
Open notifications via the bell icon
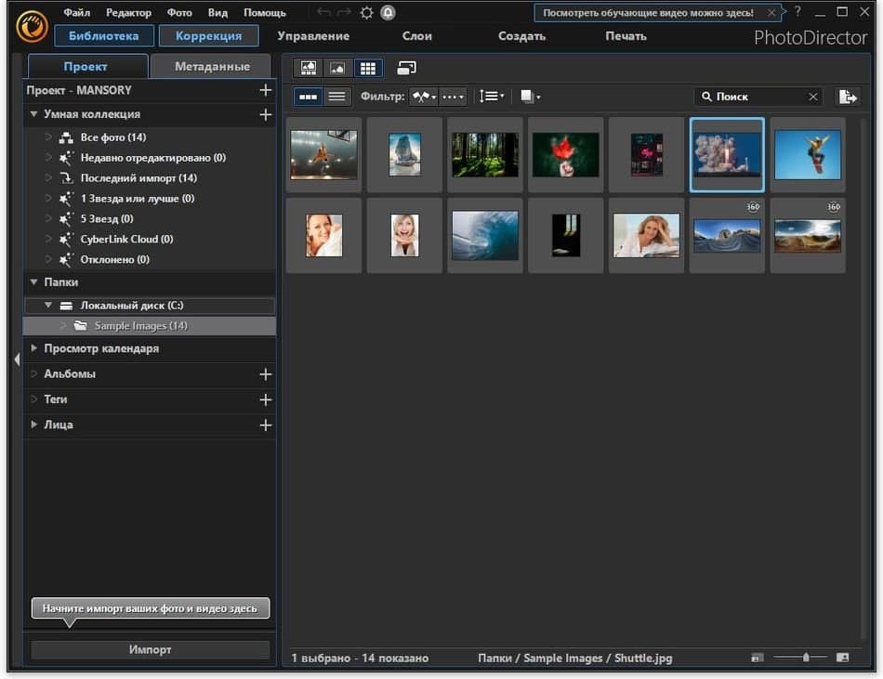click(388, 13)
